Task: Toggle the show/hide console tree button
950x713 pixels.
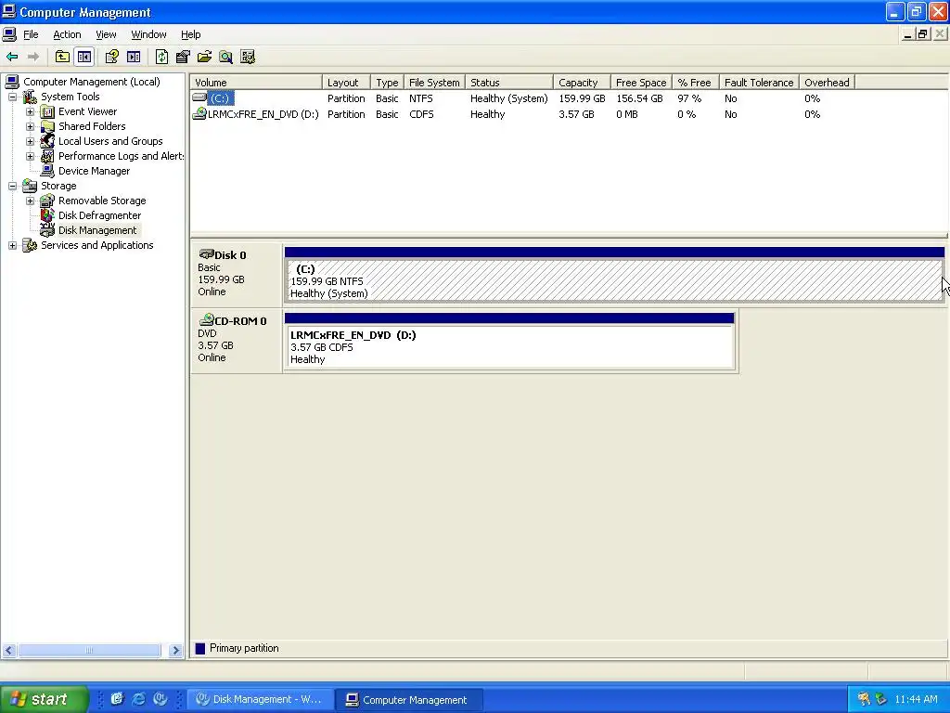Action: (x=83, y=57)
